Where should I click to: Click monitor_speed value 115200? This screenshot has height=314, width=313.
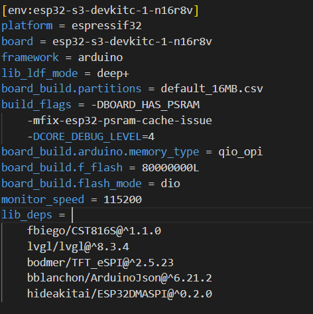tap(123, 200)
